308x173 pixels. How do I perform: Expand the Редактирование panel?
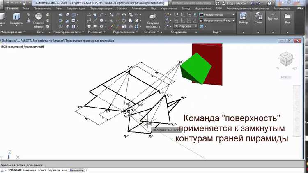coord(125,32)
